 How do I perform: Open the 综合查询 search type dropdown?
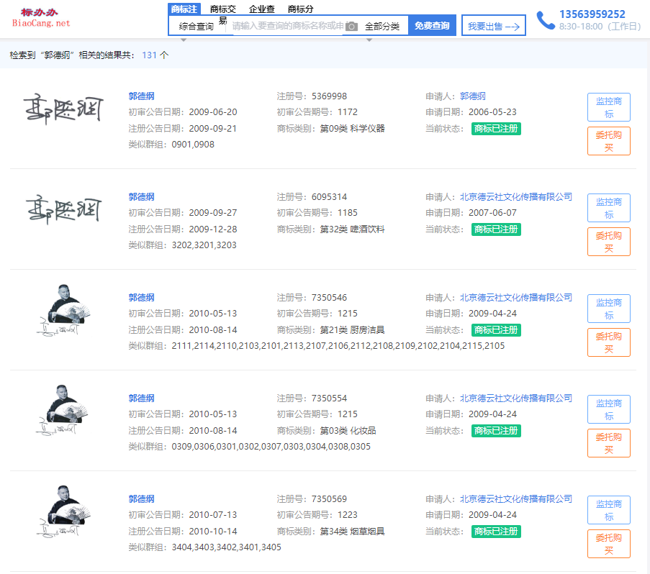(196, 27)
